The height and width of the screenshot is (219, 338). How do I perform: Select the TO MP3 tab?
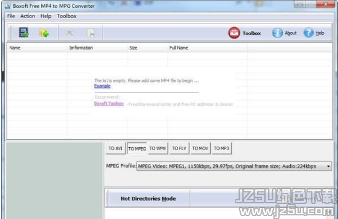pos(222,148)
